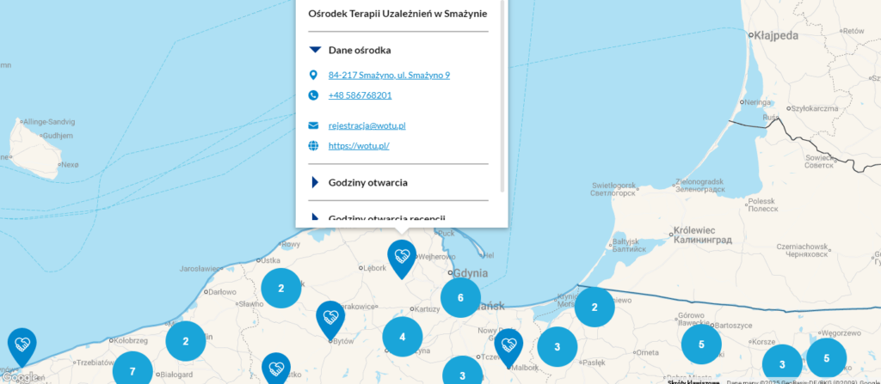Expand the Godziny otwarcia section
The height and width of the screenshot is (384, 881).
pyautogui.click(x=367, y=182)
